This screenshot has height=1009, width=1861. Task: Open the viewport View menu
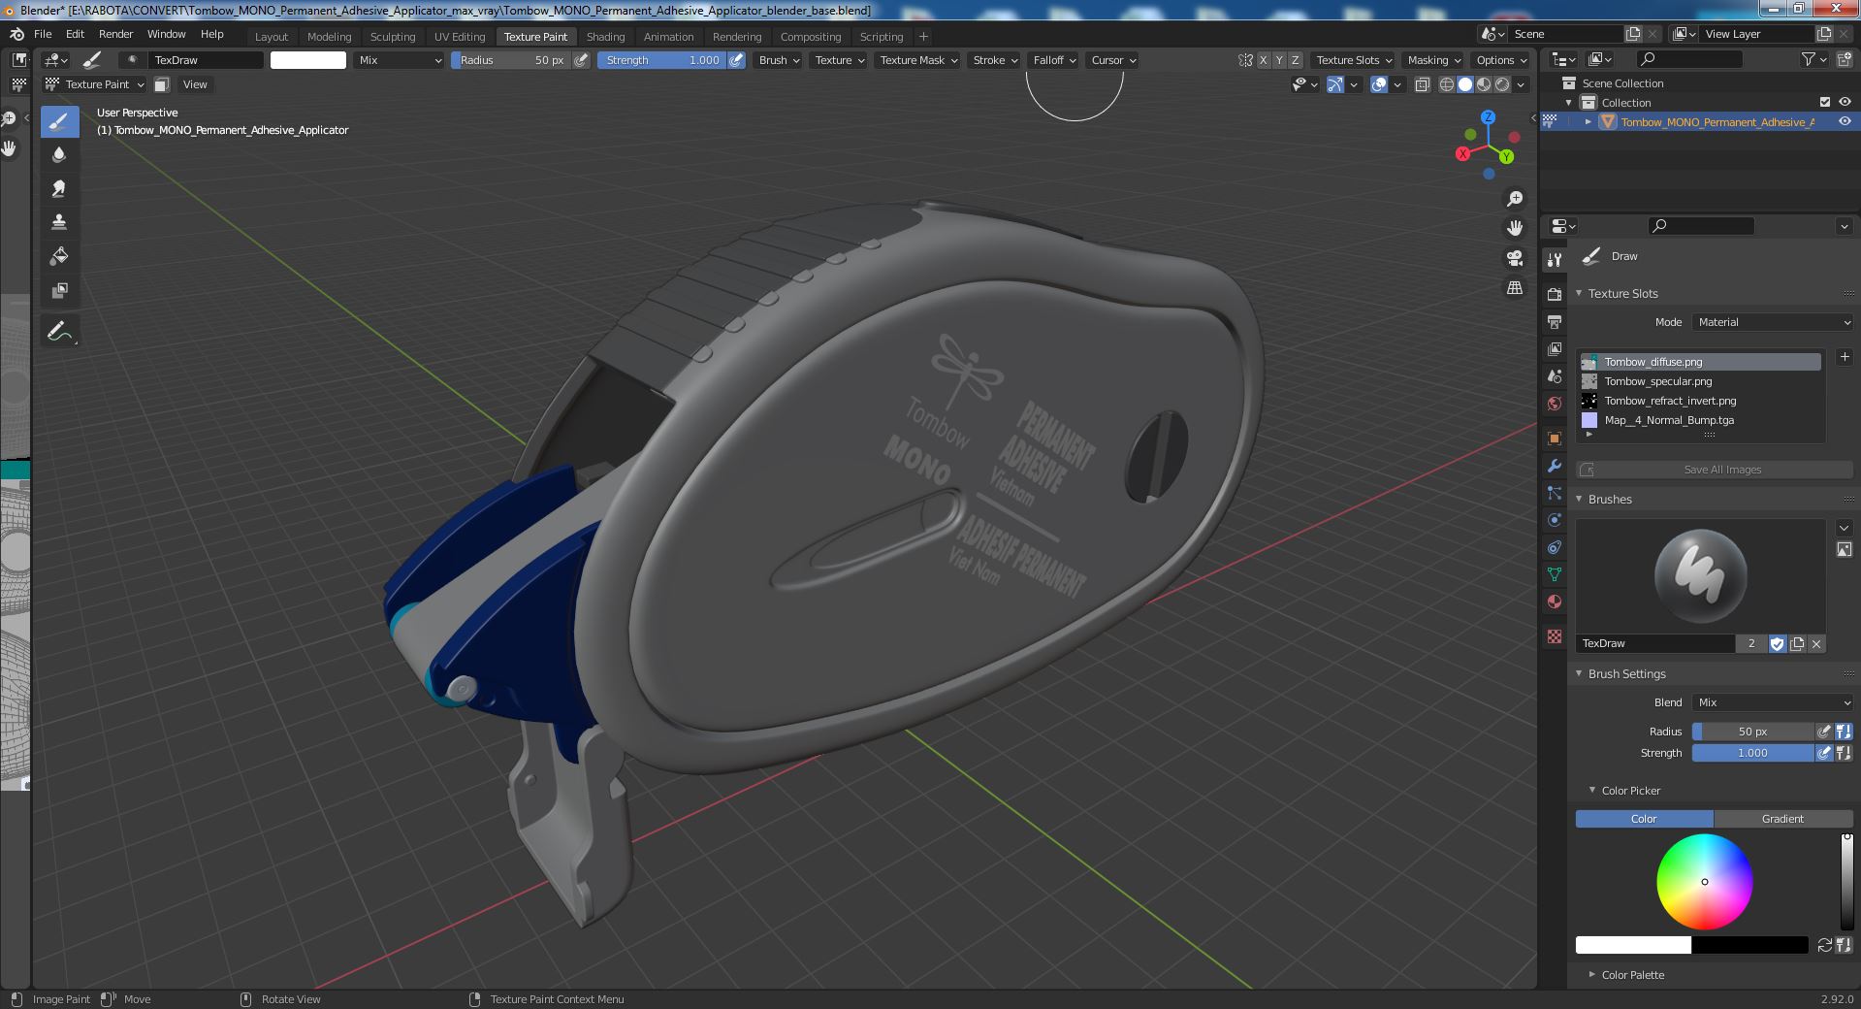point(195,84)
